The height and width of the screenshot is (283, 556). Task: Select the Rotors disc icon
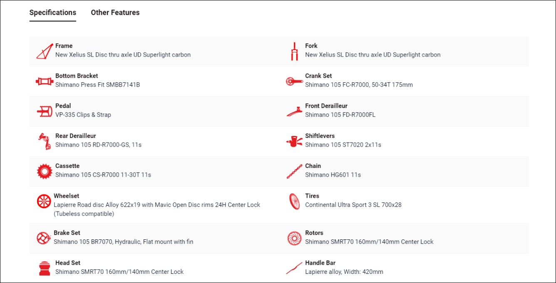294,238
